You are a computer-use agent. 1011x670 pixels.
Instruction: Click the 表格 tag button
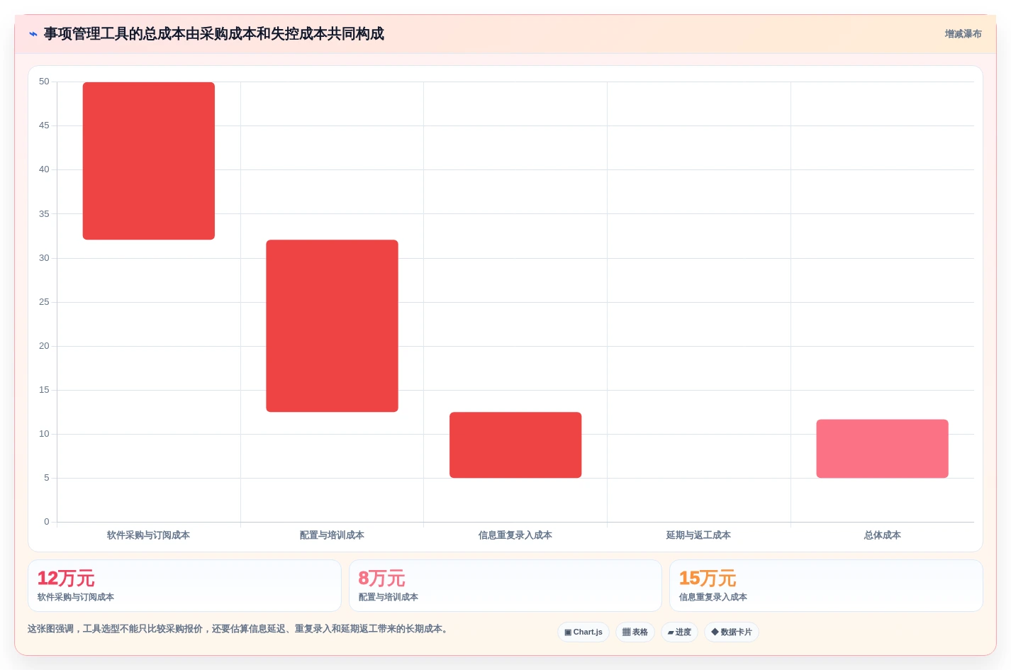pyautogui.click(x=635, y=632)
